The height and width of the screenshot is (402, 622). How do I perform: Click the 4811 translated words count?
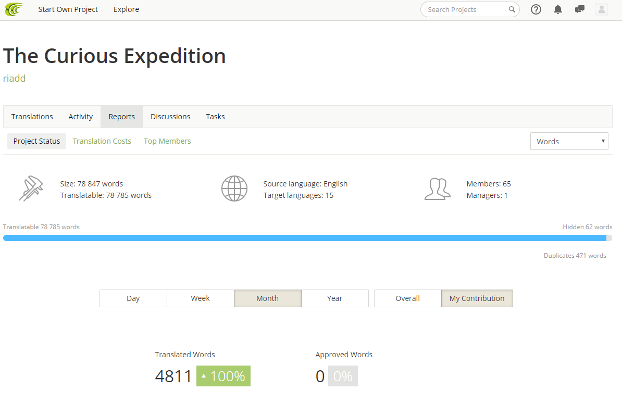pyautogui.click(x=173, y=376)
